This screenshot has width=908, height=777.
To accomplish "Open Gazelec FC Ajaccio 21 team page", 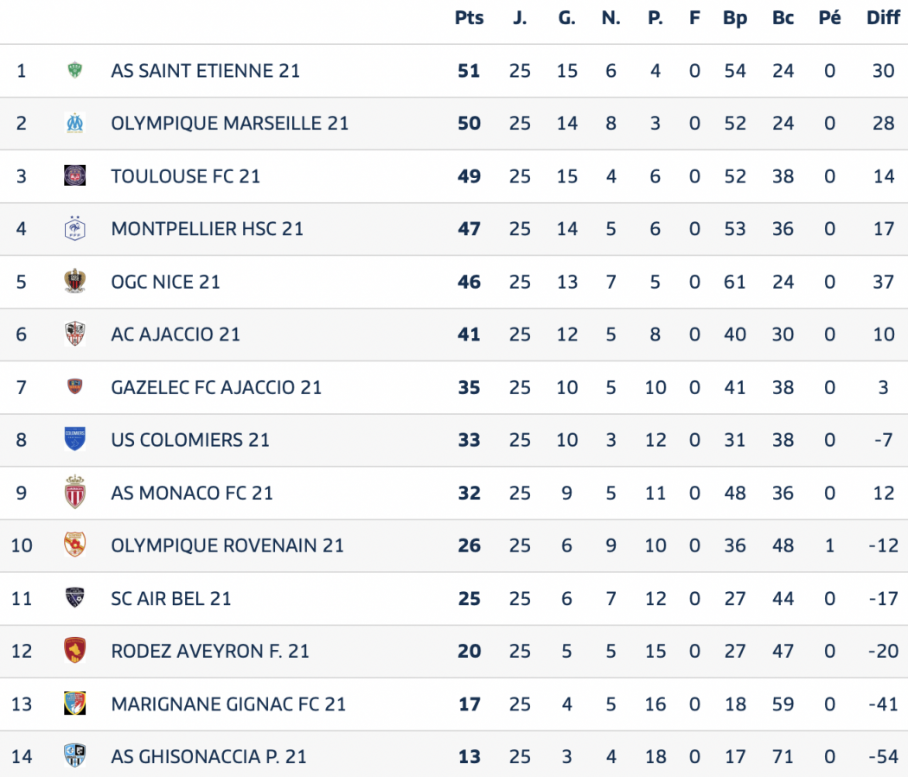I will point(216,387).
